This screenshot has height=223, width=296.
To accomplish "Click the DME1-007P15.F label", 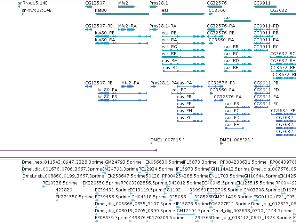I will [168, 140].
